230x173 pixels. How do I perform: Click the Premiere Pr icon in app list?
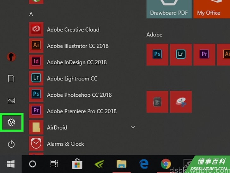click(x=36, y=111)
